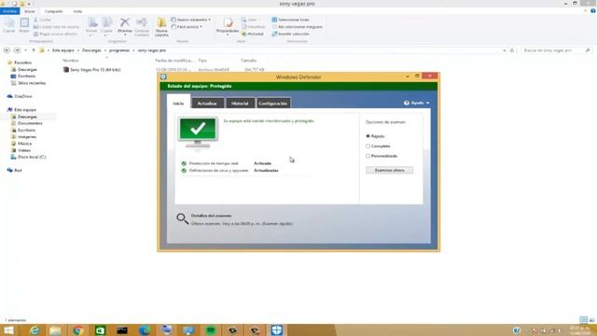Click No seleccionar ninguno

tap(297, 27)
